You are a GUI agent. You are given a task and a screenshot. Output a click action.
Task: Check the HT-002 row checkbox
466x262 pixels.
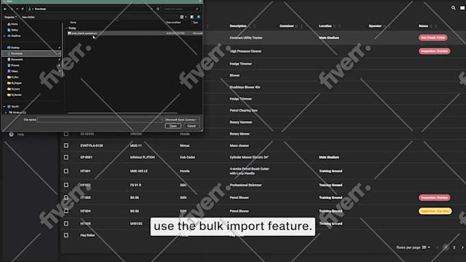point(66,185)
